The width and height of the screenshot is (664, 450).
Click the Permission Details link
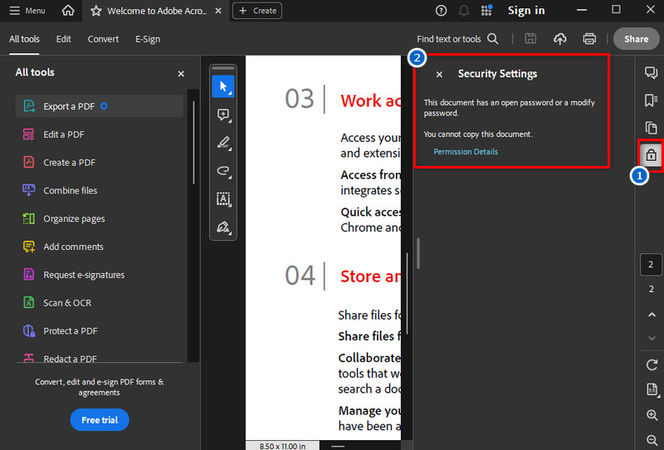tap(466, 152)
